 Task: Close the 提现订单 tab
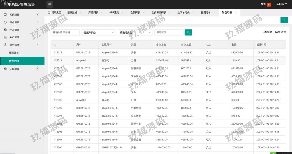[214, 13]
